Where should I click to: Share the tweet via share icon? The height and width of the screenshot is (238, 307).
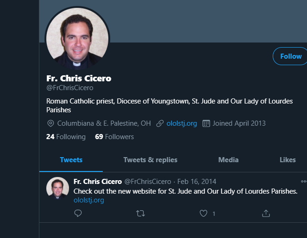[x=266, y=213]
